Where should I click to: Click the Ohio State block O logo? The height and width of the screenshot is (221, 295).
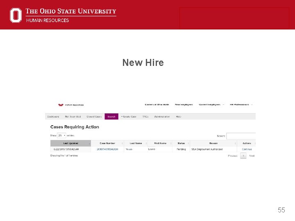(x=16, y=15)
